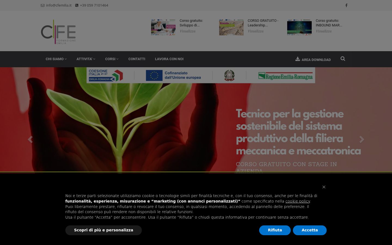Open the search magnifier in the navbar
The image size is (392, 245).
(x=343, y=59)
